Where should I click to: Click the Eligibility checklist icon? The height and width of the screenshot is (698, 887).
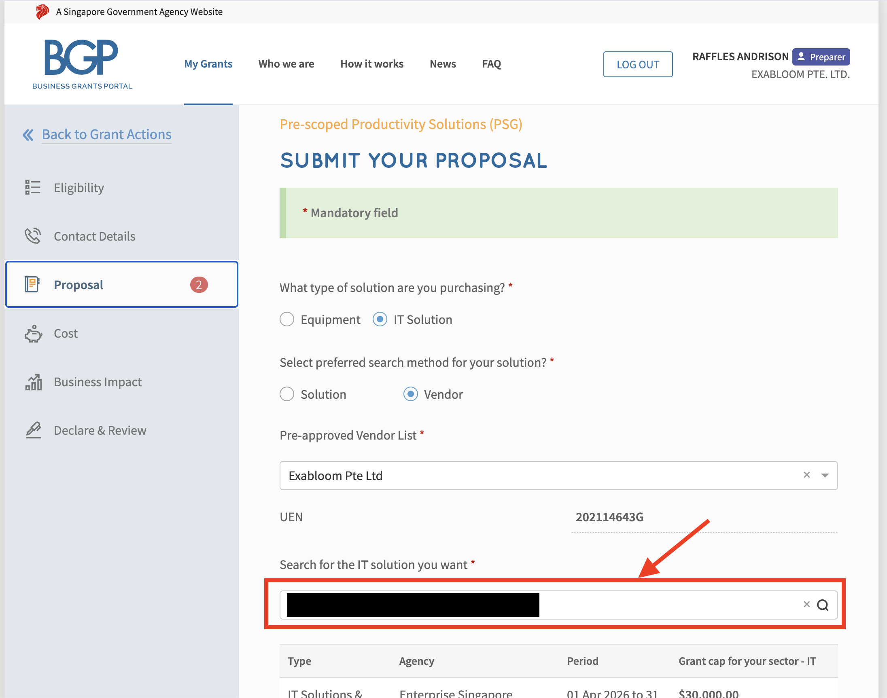pyautogui.click(x=33, y=188)
